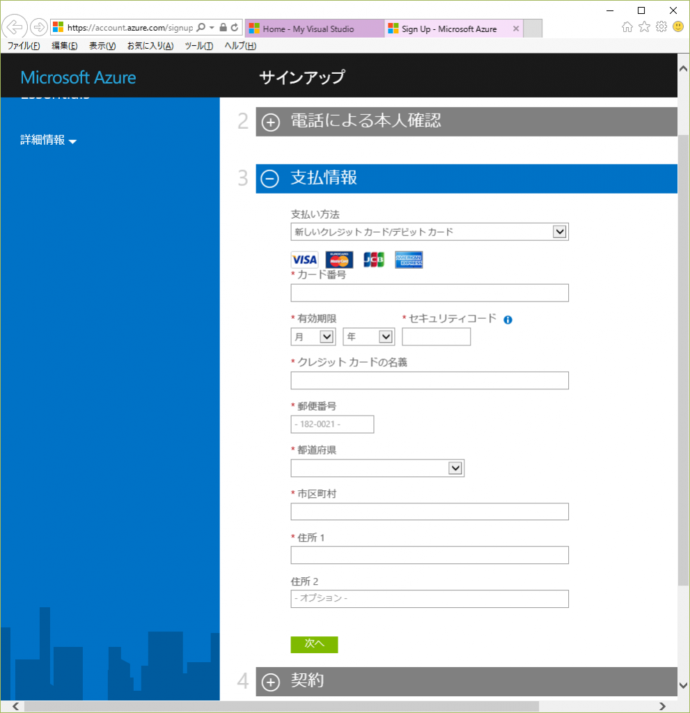This screenshot has width=690, height=713.
Task: Click the vertical scrollbar down arrow
Action: click(683, 685)
